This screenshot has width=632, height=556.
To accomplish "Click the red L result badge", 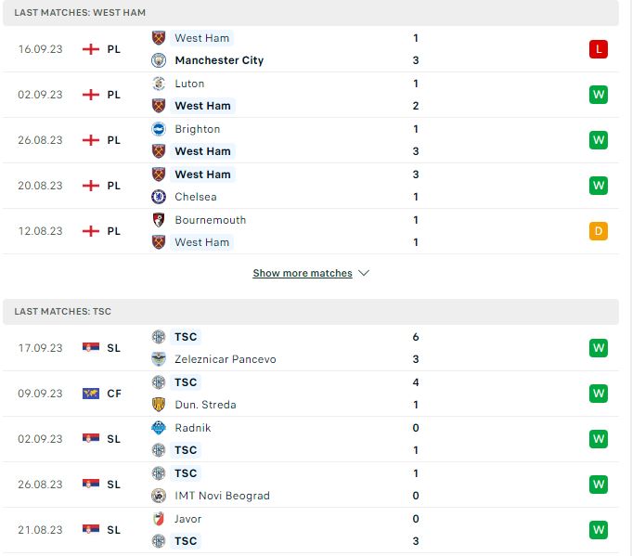I will pyautogui.click(x=599, y=49).
